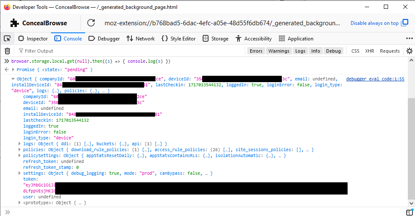Click the element picker tool icon
Image resolution: width=415 pixels, height=216 pixels.
[7, 39]
